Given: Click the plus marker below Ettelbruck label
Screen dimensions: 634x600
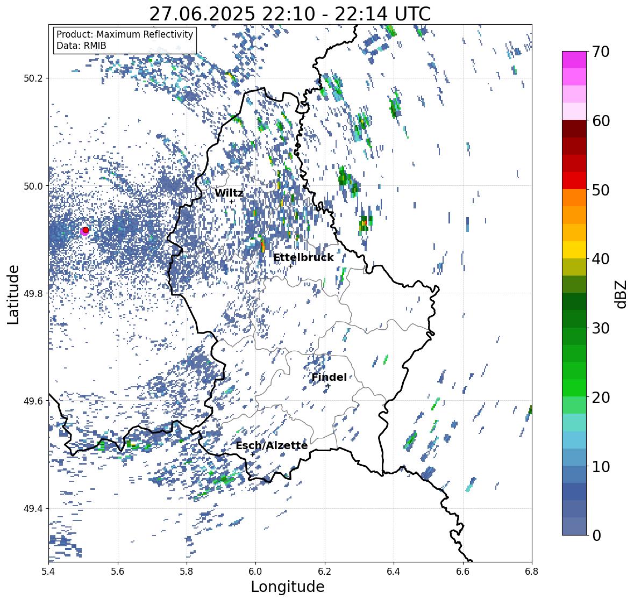Looking at the screenshot, I should [x=291, y=266].
